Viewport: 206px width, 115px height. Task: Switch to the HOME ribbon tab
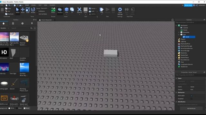27,5
